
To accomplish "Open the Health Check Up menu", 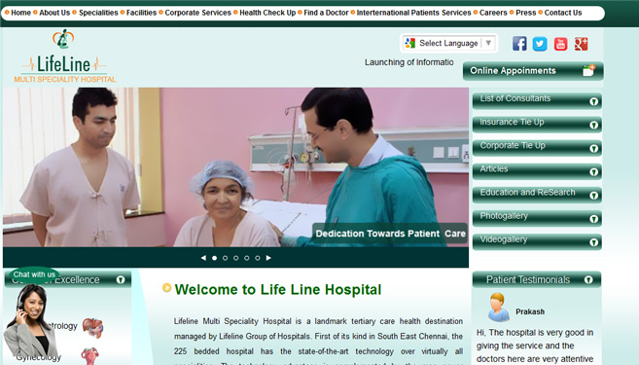I will point(267,13).
